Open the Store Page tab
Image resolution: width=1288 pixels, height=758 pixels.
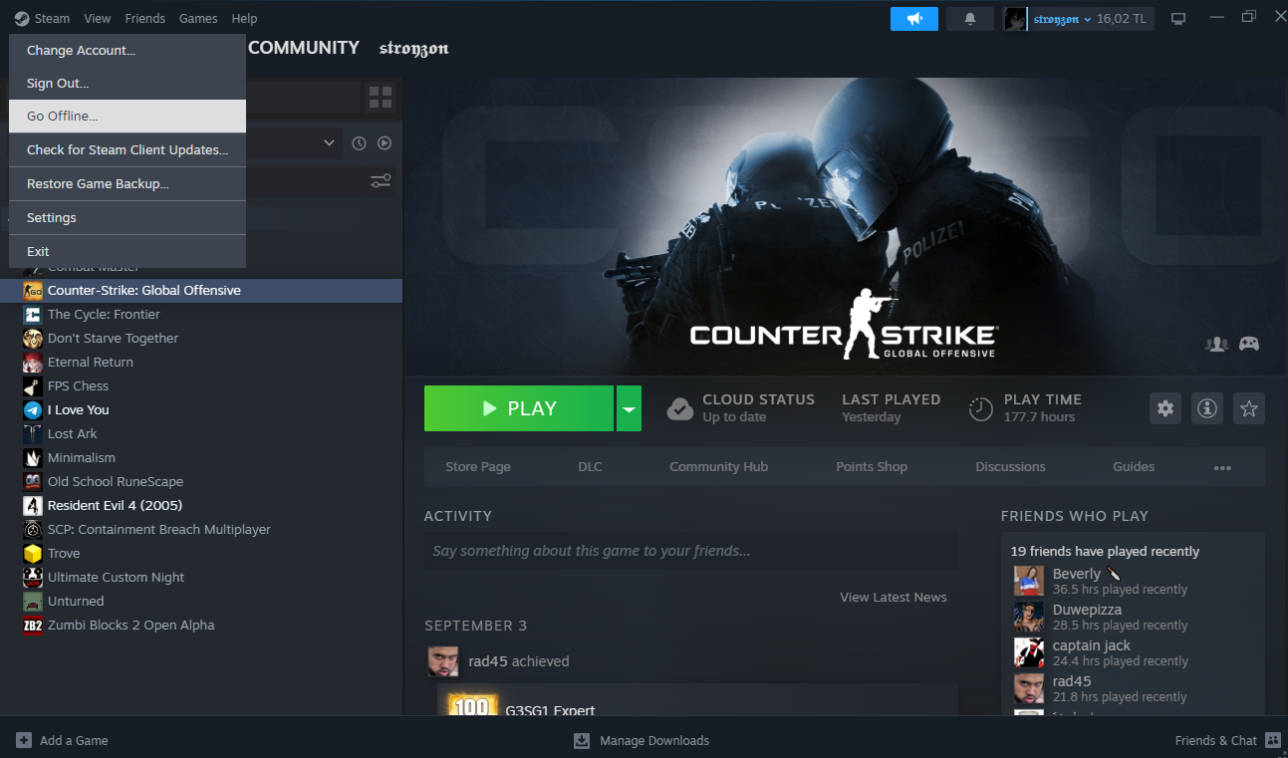(x=478, y=467)
